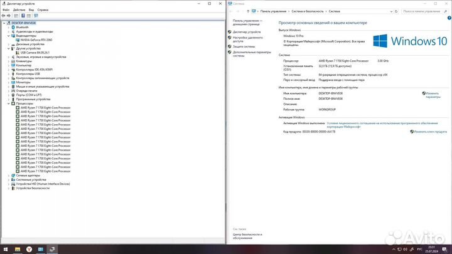Select Контроллеры запоминающих устройств item
Viewport: 452px width, 254px height.
(x=43, y=78)
